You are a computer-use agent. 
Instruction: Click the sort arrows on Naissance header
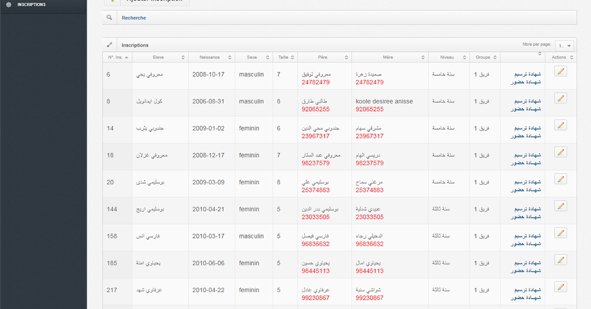click(x=229, y=57)
